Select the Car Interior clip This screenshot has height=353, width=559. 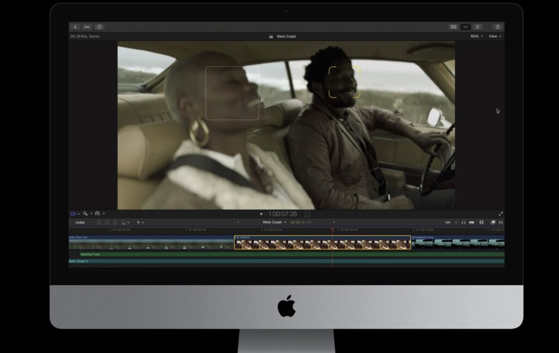pos(322,242)
